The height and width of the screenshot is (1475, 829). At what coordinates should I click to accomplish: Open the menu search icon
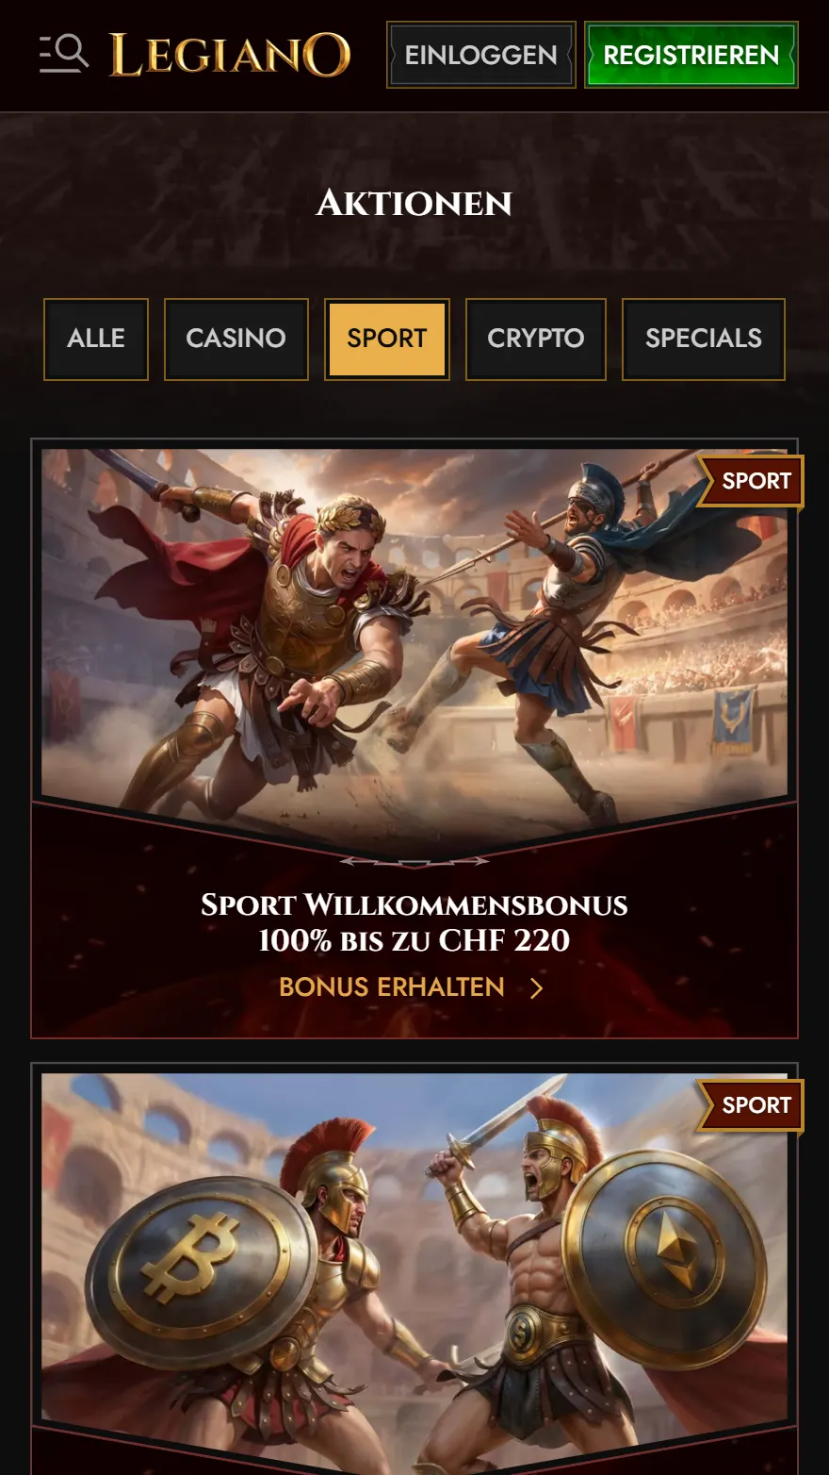click(x=64, y=54)
